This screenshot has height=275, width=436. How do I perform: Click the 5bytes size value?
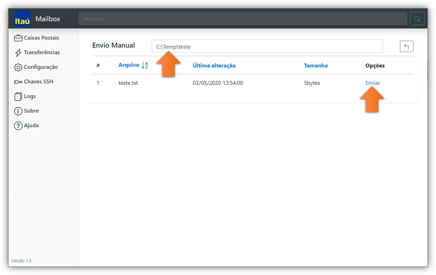[312, 83]
